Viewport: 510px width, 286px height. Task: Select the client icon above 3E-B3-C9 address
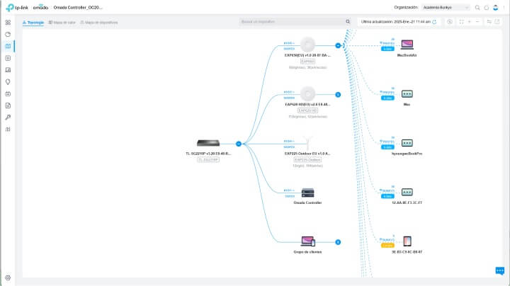click(x=407, y=241)
